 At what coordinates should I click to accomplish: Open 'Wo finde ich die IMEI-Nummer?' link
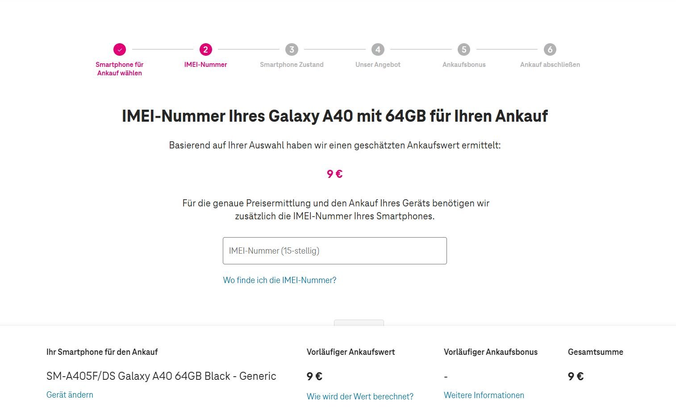pos(280,280)
